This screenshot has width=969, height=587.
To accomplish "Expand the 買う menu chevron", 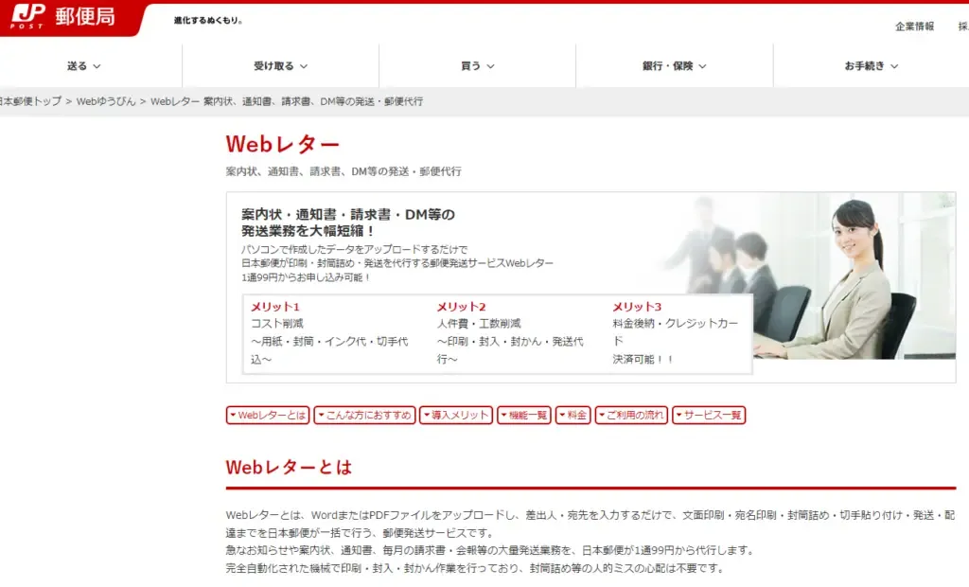I will [x=492, y=66].
